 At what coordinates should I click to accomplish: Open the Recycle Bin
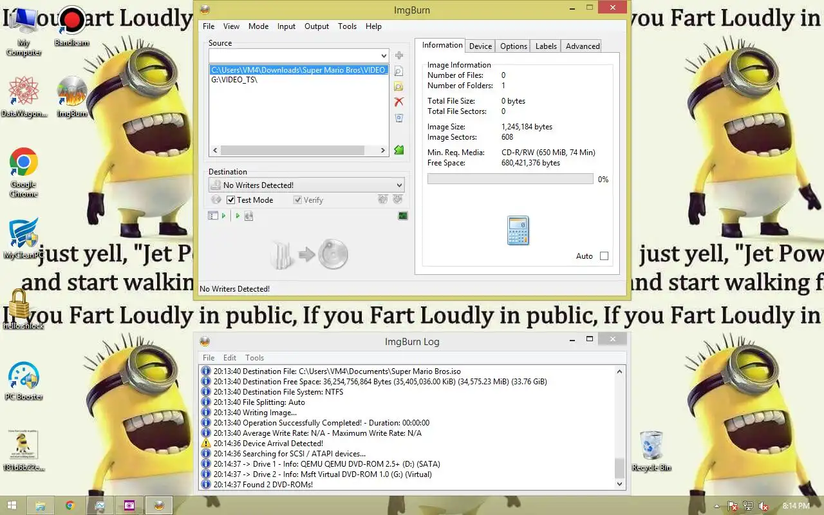point(651,451)
